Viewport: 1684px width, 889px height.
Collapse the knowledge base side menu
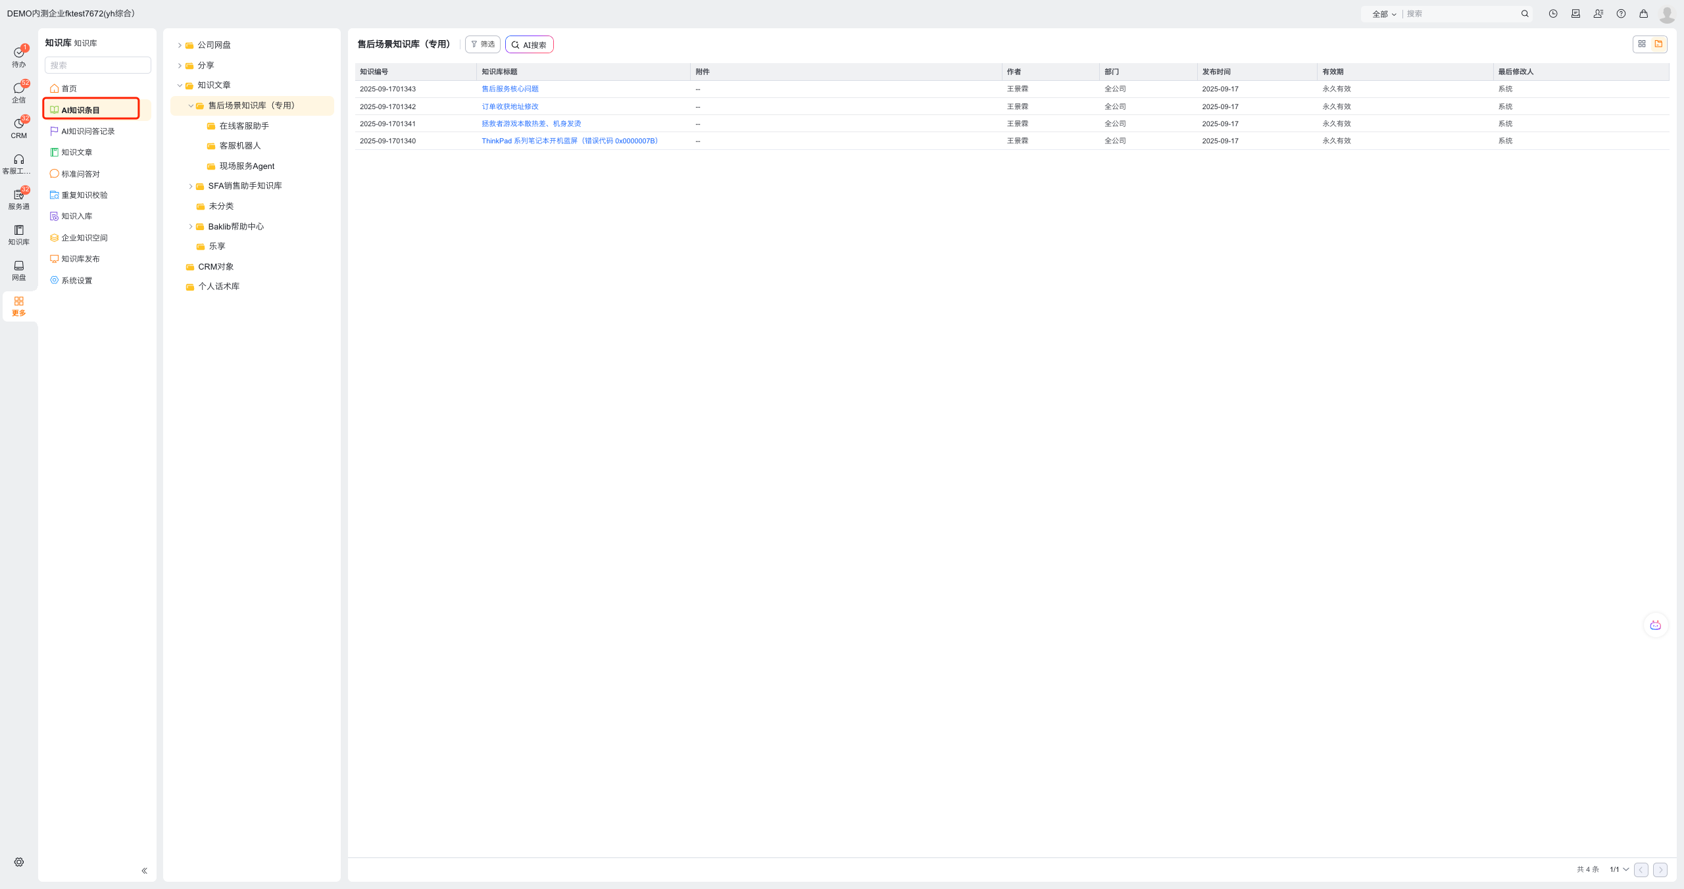pyautogui.click(x=144, y=871)
